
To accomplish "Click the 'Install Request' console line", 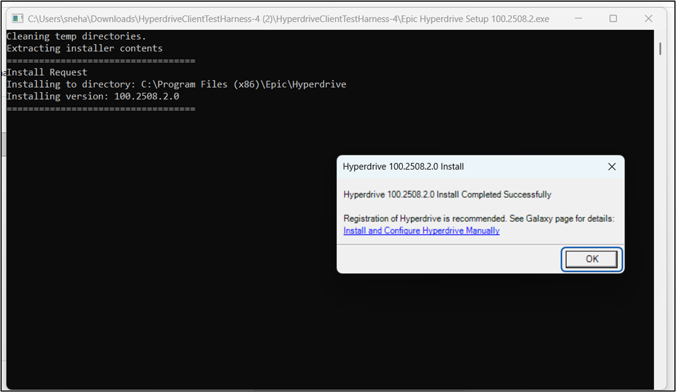I will tap(47, 72).
